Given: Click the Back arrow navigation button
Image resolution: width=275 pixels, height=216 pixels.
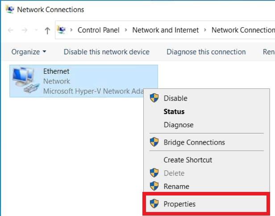Looking at the screenshot, I should (x=12, y=30).
